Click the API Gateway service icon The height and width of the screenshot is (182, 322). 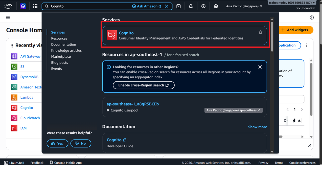point(14,56)
